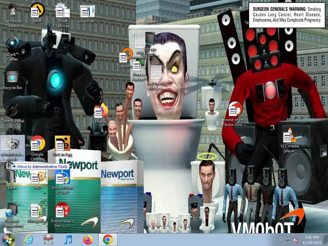Open the network status tray icon
This screenshot has height=246, width=328.
288,240
